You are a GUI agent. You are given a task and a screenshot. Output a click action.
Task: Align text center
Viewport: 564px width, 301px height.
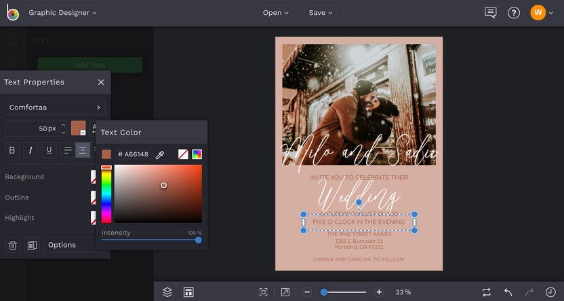[83, 150]
